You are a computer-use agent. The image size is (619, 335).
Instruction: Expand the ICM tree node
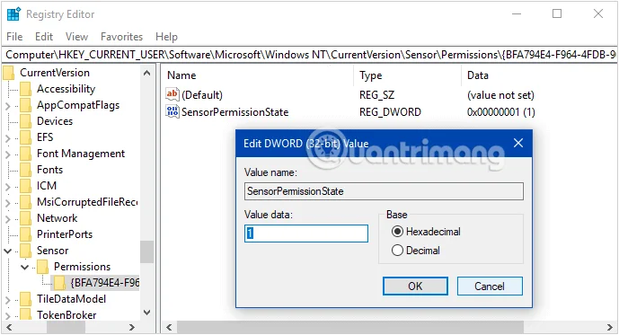tap(7, 187)
